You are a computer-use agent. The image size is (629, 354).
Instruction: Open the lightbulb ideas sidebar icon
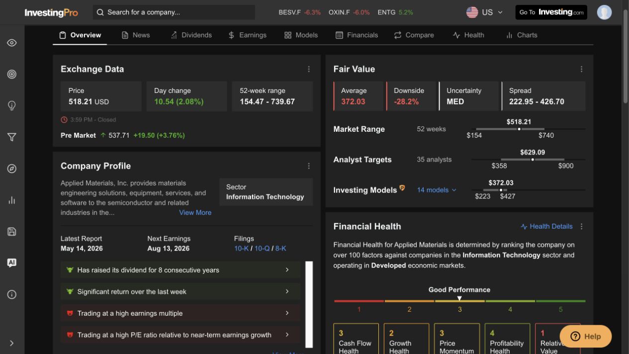11,105
